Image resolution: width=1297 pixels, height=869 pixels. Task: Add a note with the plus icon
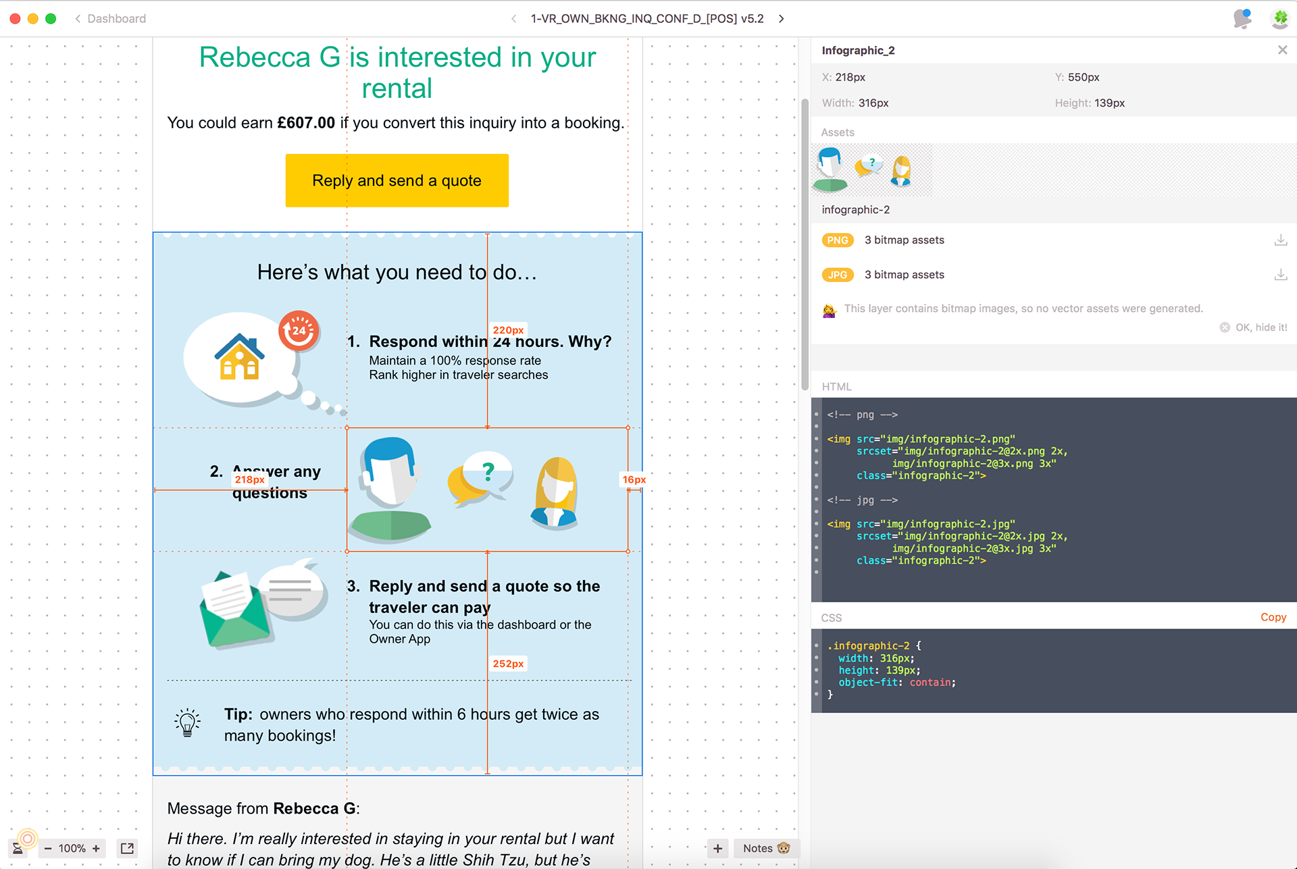[717, 849]
